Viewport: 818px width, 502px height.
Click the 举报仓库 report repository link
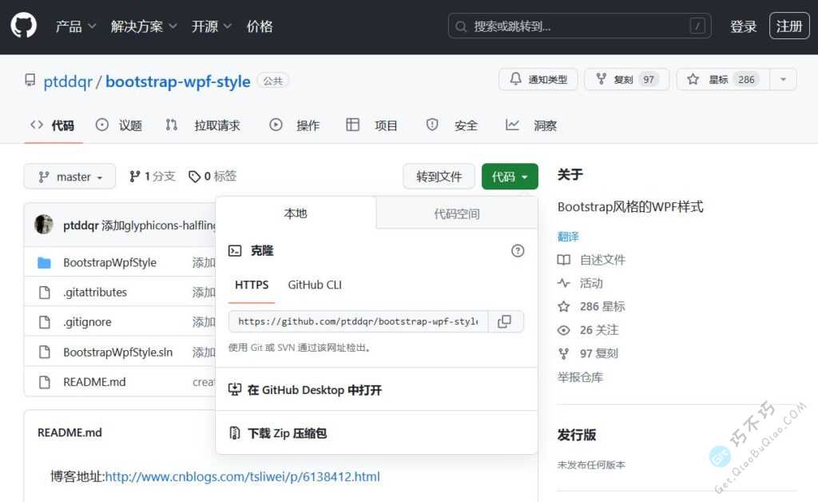[x=580, y=377]
